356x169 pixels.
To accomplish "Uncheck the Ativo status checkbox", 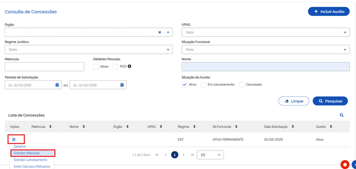I will pyautogui.click(x=184, y=85).
